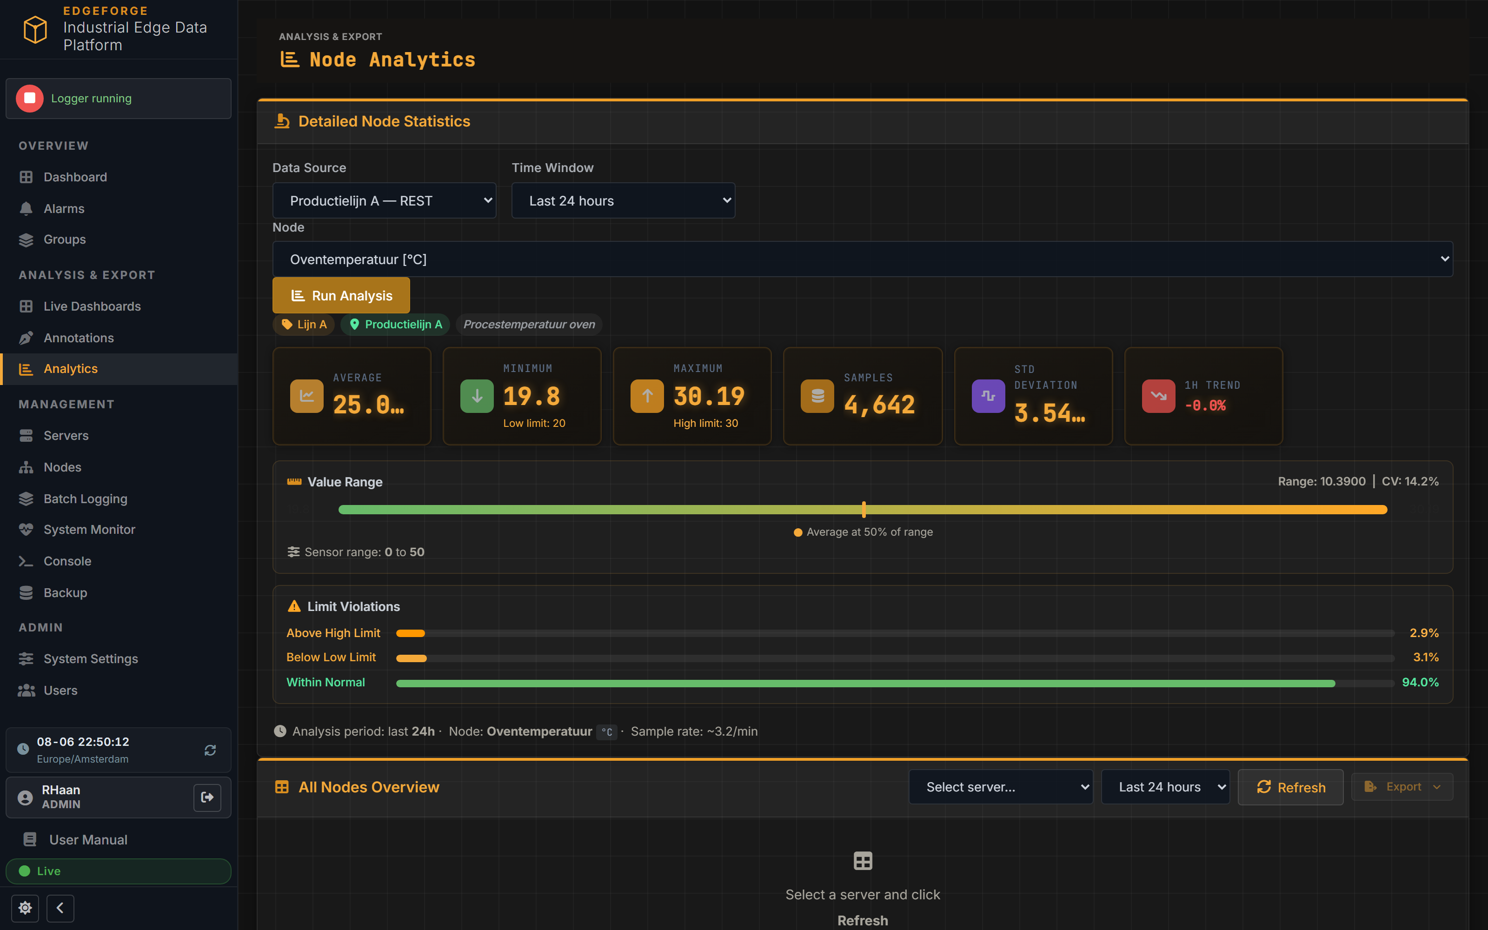The image size is (1488, 930).
Task: Click the Std Deviation purple icon
Action: (x=988, y=396)
